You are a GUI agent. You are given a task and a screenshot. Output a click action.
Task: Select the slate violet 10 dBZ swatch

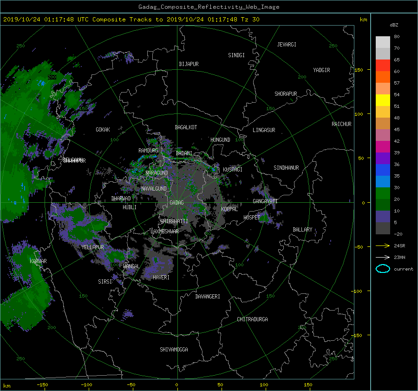383,216
